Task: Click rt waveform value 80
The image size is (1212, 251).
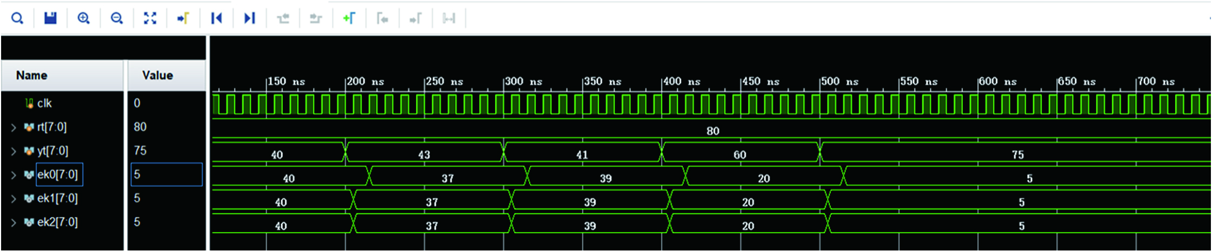Action: click(x=713, y=131)
